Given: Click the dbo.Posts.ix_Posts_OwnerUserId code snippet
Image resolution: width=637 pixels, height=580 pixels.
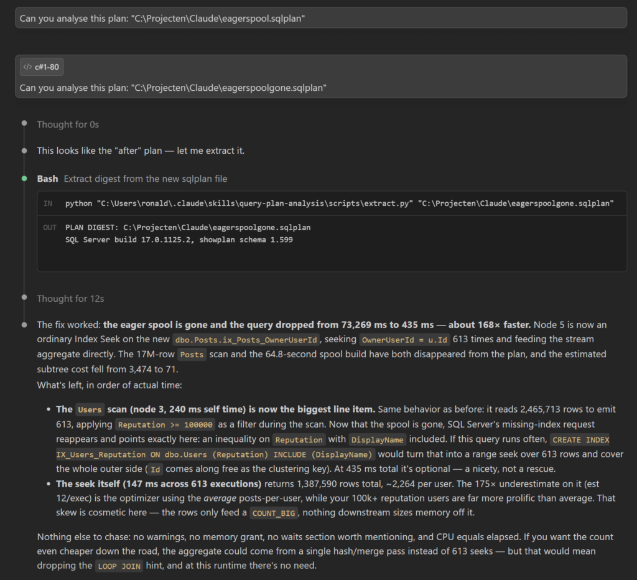Looking at the screenshot, I should pyautogui.click(x=246, y=340).
